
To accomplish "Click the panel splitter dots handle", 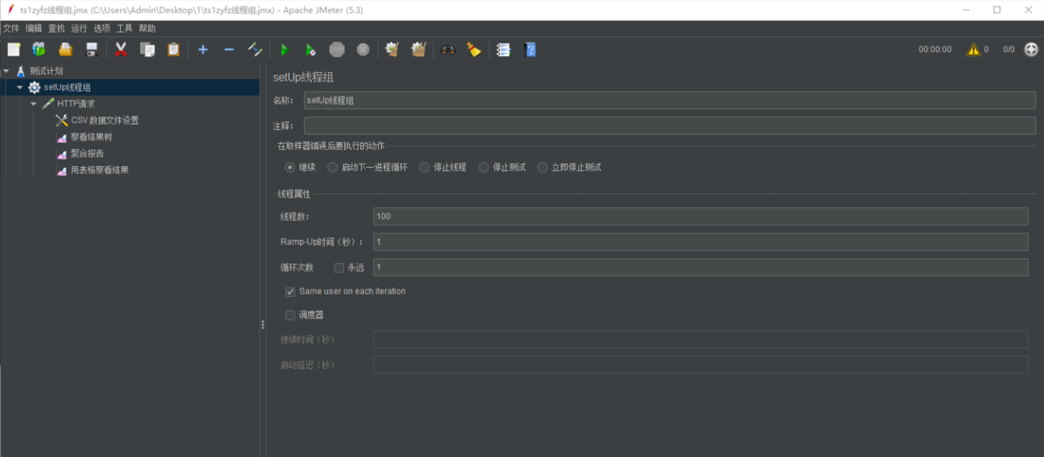I will point(262,325).
